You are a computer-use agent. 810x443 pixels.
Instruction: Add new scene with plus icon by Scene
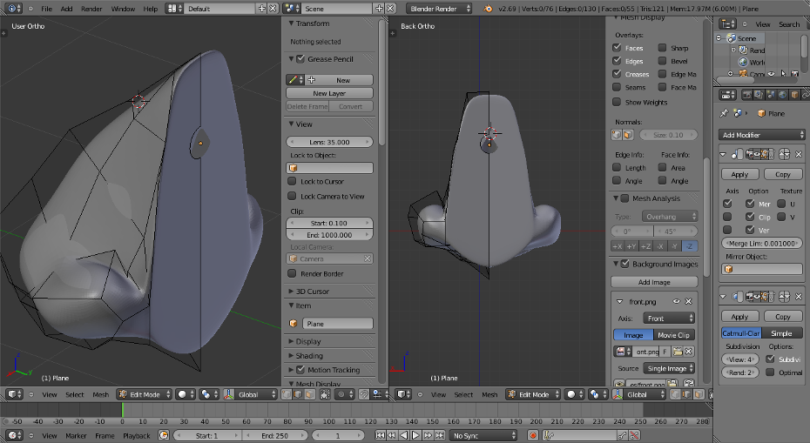click(x=379, y=8)
